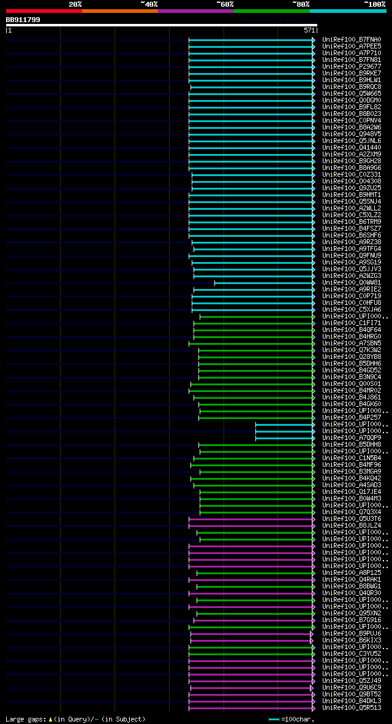Click UniRef100_A8P125 hit label
The image size is (392, 724).
pos(352,573)
